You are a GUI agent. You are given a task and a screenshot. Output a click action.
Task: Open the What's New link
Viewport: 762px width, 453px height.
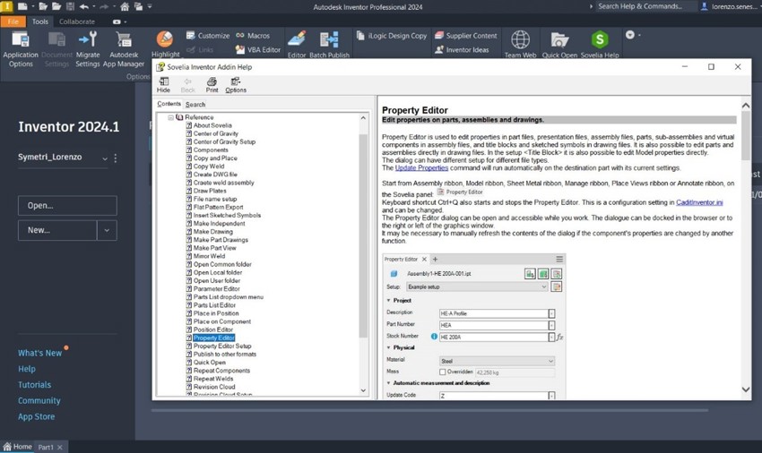pos(39,353)
